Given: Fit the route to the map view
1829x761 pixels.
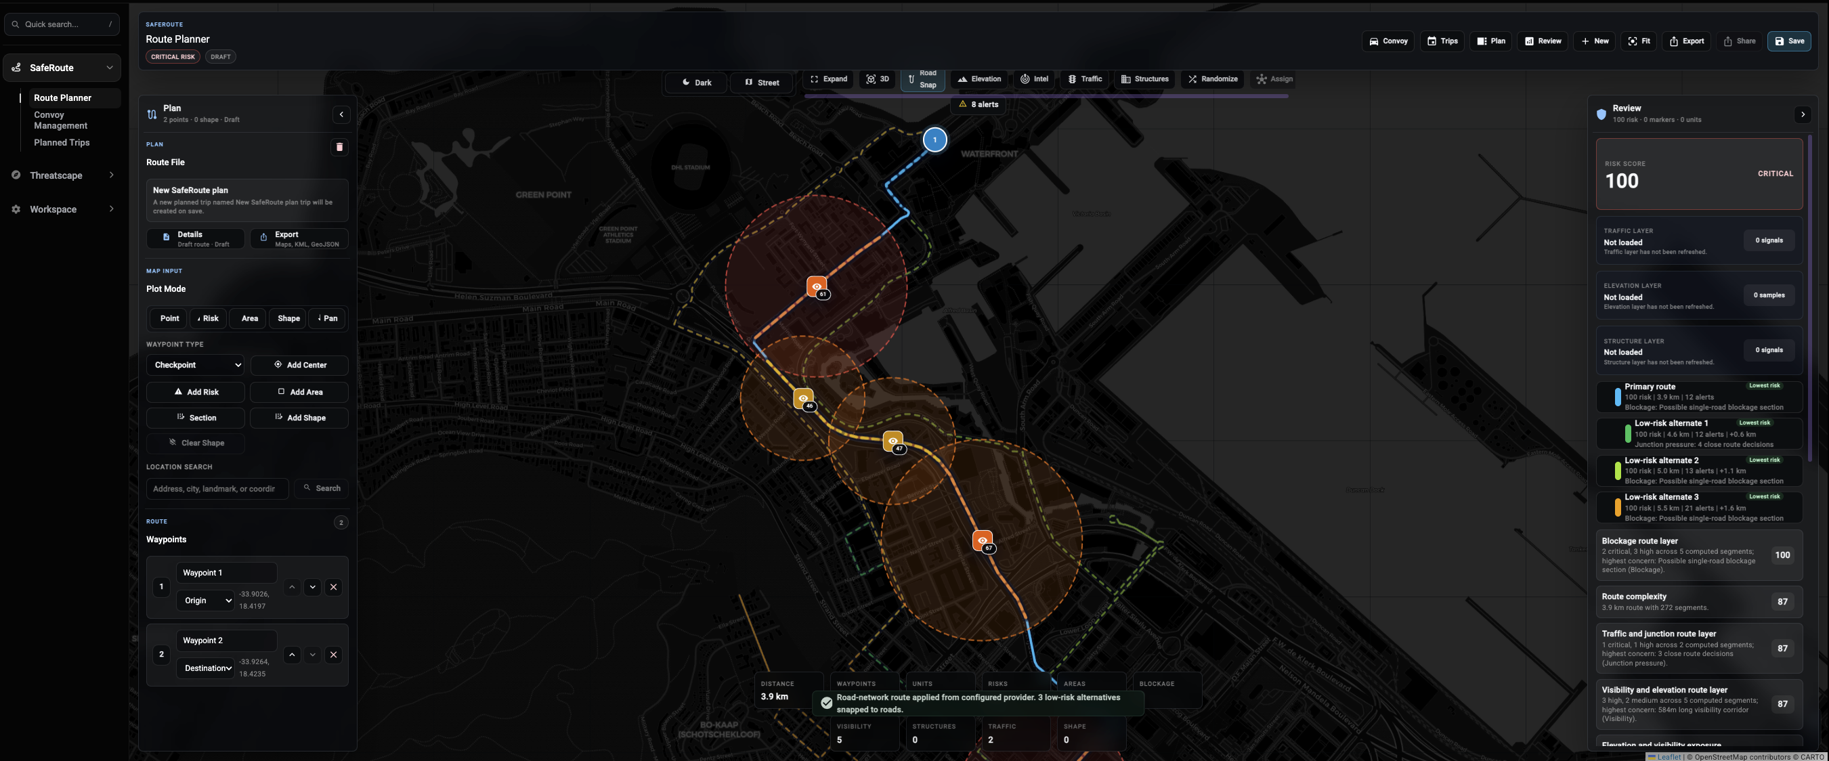Looking at the screenshot, I should tap(1639, 41).
